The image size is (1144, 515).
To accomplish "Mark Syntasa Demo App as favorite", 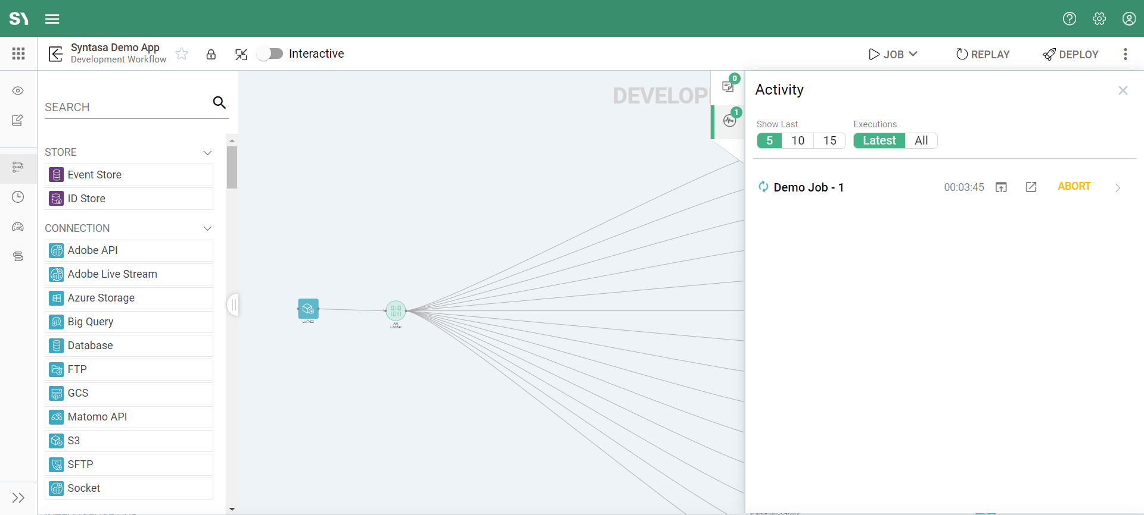I will point(182,55).
